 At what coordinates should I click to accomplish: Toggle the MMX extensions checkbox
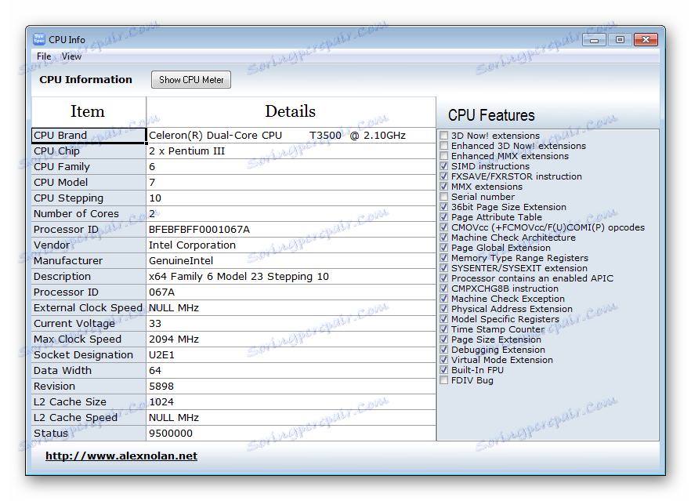click(443, 186)
